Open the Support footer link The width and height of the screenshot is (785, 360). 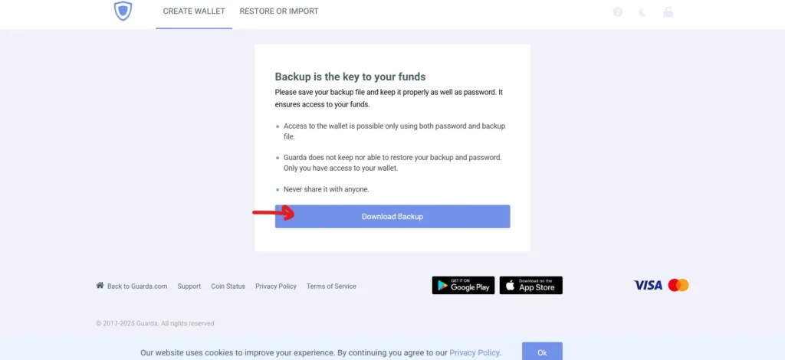click(x=189, y=286)
